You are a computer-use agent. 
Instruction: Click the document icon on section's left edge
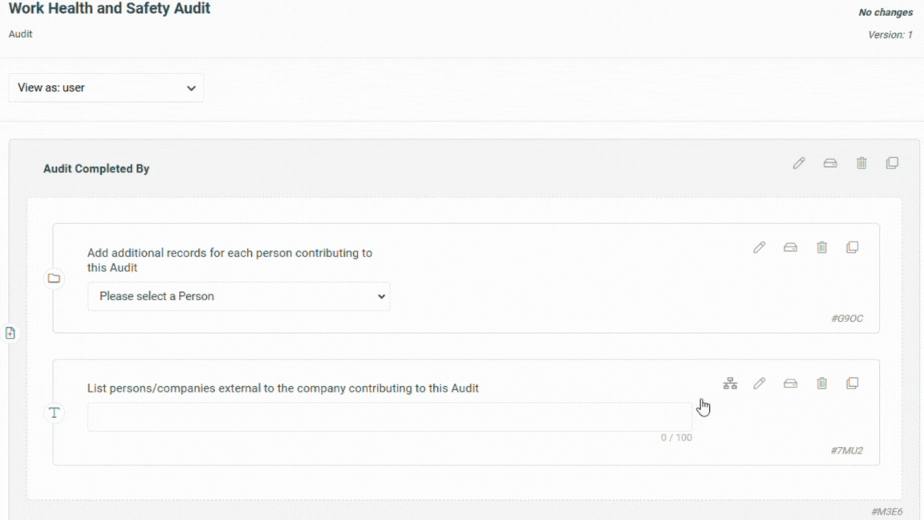click(10, 333)
